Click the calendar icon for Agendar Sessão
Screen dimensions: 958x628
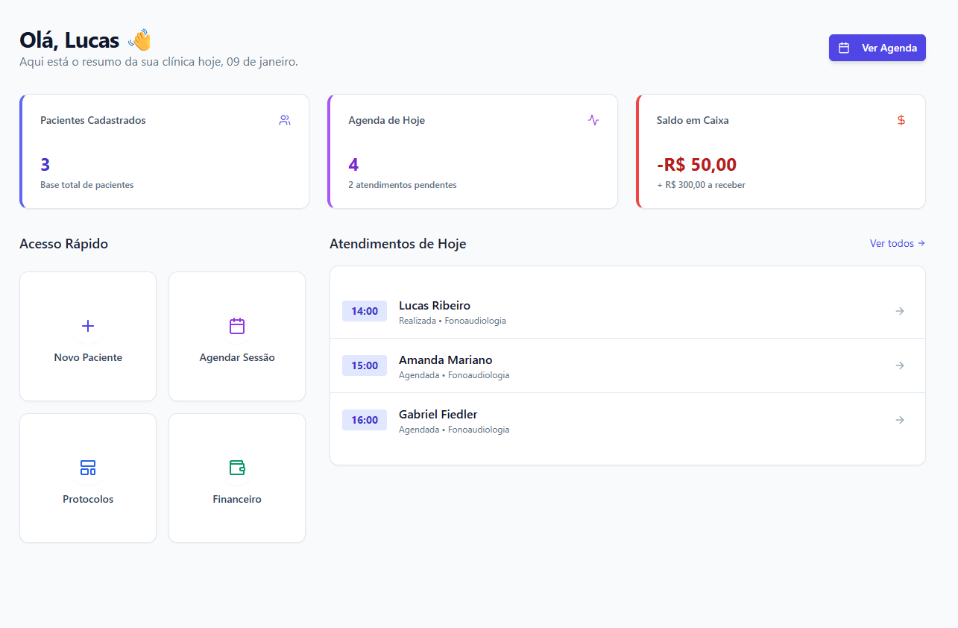point(236,326)
